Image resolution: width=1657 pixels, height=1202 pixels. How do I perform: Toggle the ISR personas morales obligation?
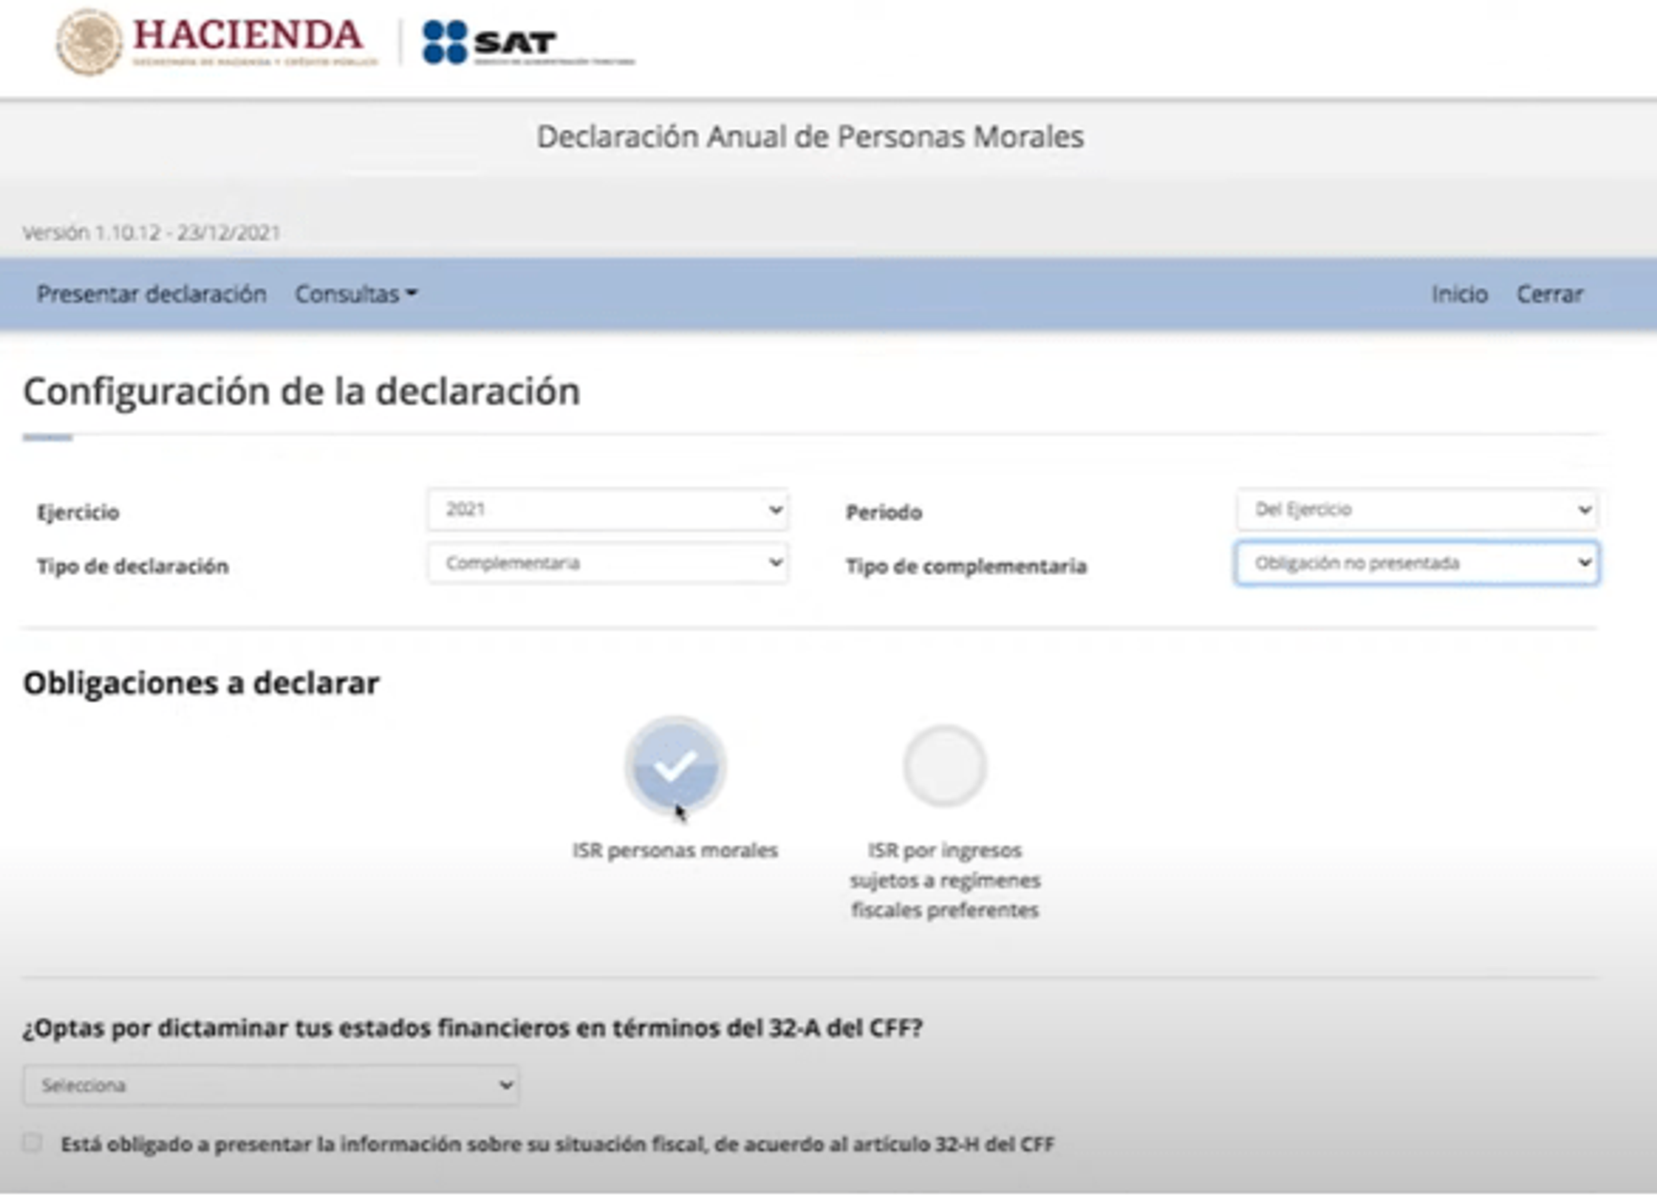click(675, 765)
